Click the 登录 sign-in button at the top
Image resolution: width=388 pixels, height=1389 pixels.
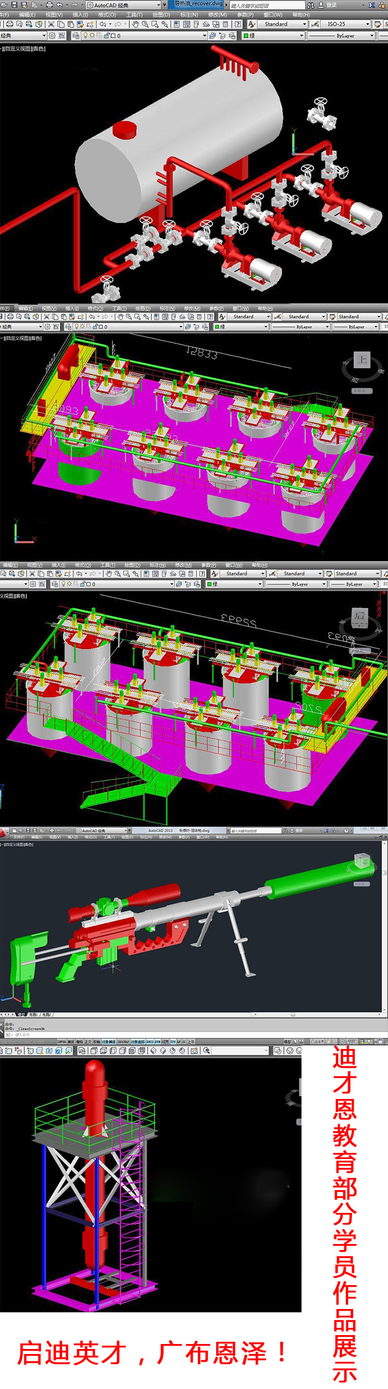(331, 5)
